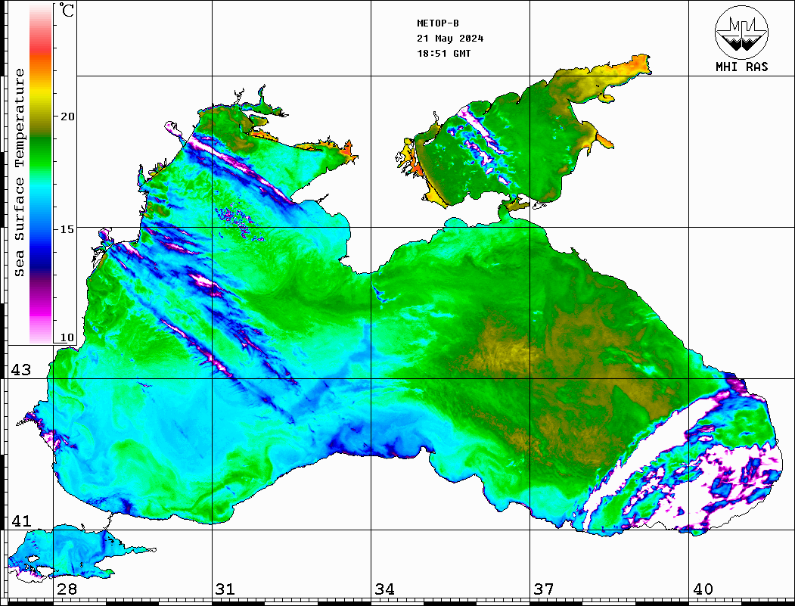Click the longitude label 31

tap(225, 589)
